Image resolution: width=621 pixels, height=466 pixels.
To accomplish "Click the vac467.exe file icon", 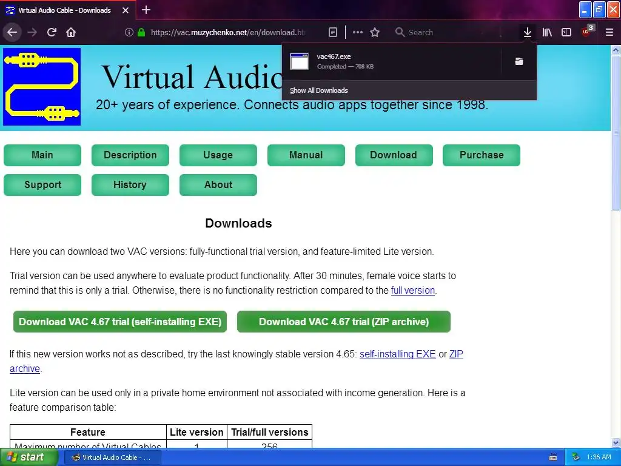I will [299, 61].
